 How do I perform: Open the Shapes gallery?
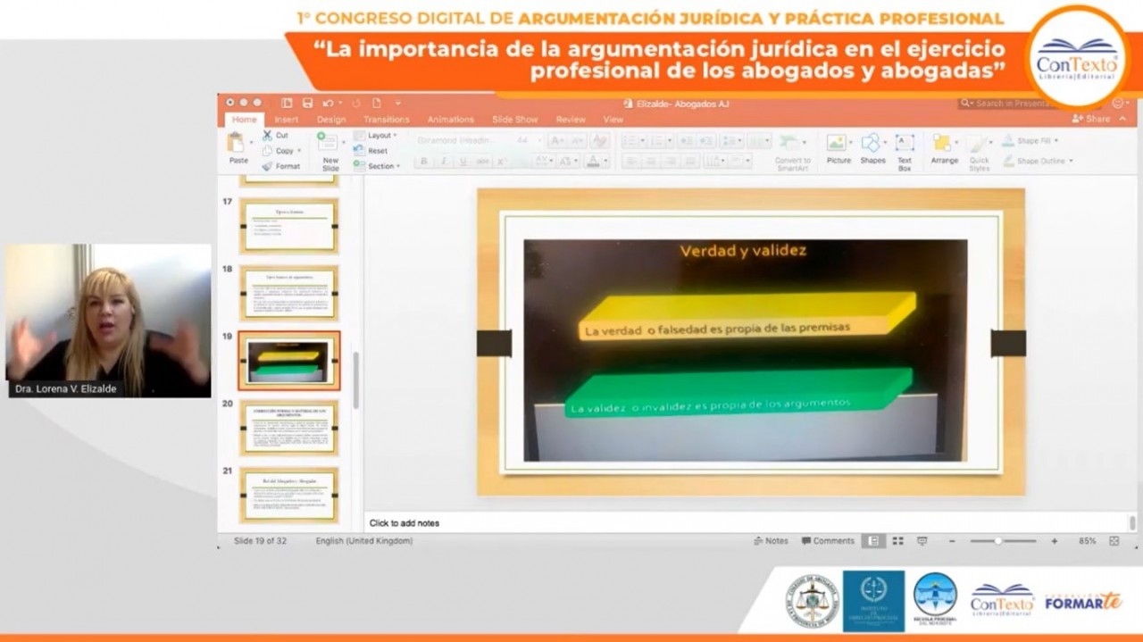click(x=872, y=149)
